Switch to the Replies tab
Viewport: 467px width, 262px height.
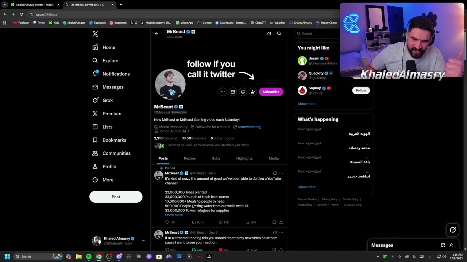coord(190,158)
